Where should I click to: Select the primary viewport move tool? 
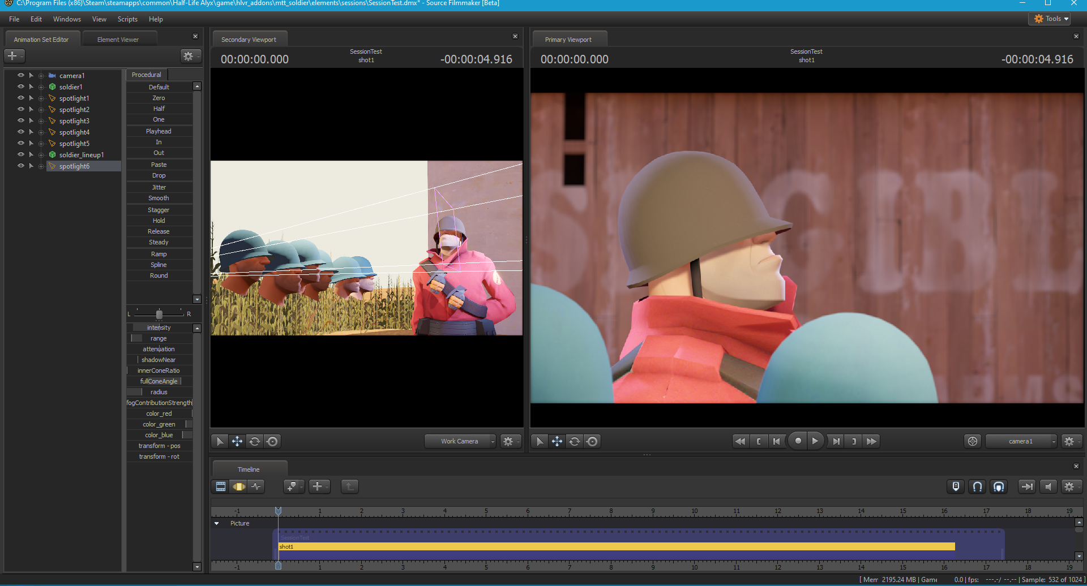(x=557, y=441)
